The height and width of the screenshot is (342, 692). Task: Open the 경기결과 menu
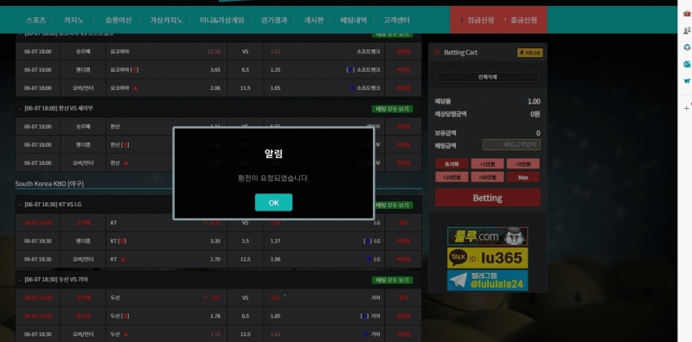(273, 20)
